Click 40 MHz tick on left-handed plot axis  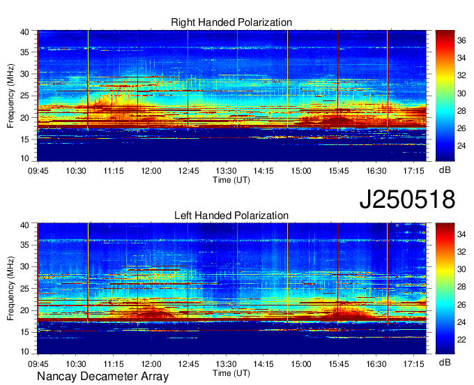(25, 225)
